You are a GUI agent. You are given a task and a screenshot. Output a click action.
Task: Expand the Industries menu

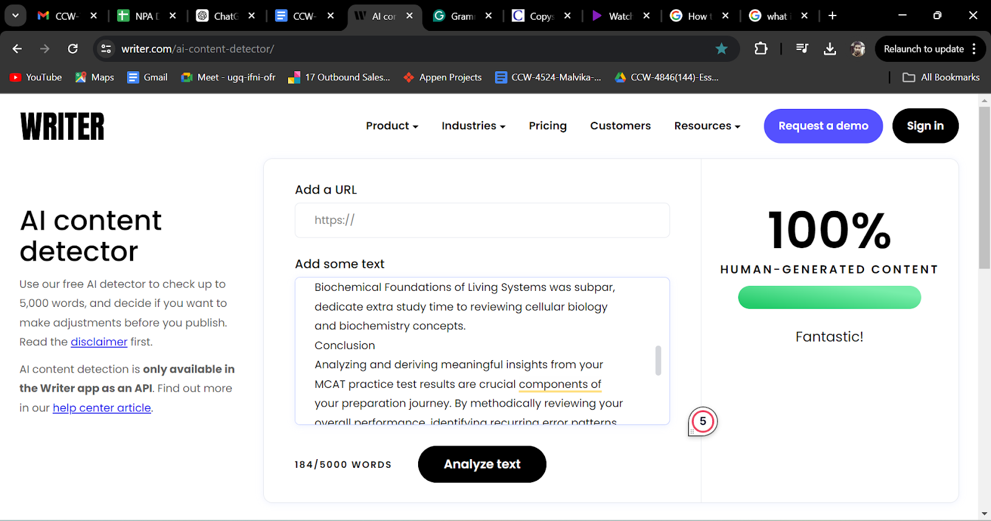coord(473,126)
